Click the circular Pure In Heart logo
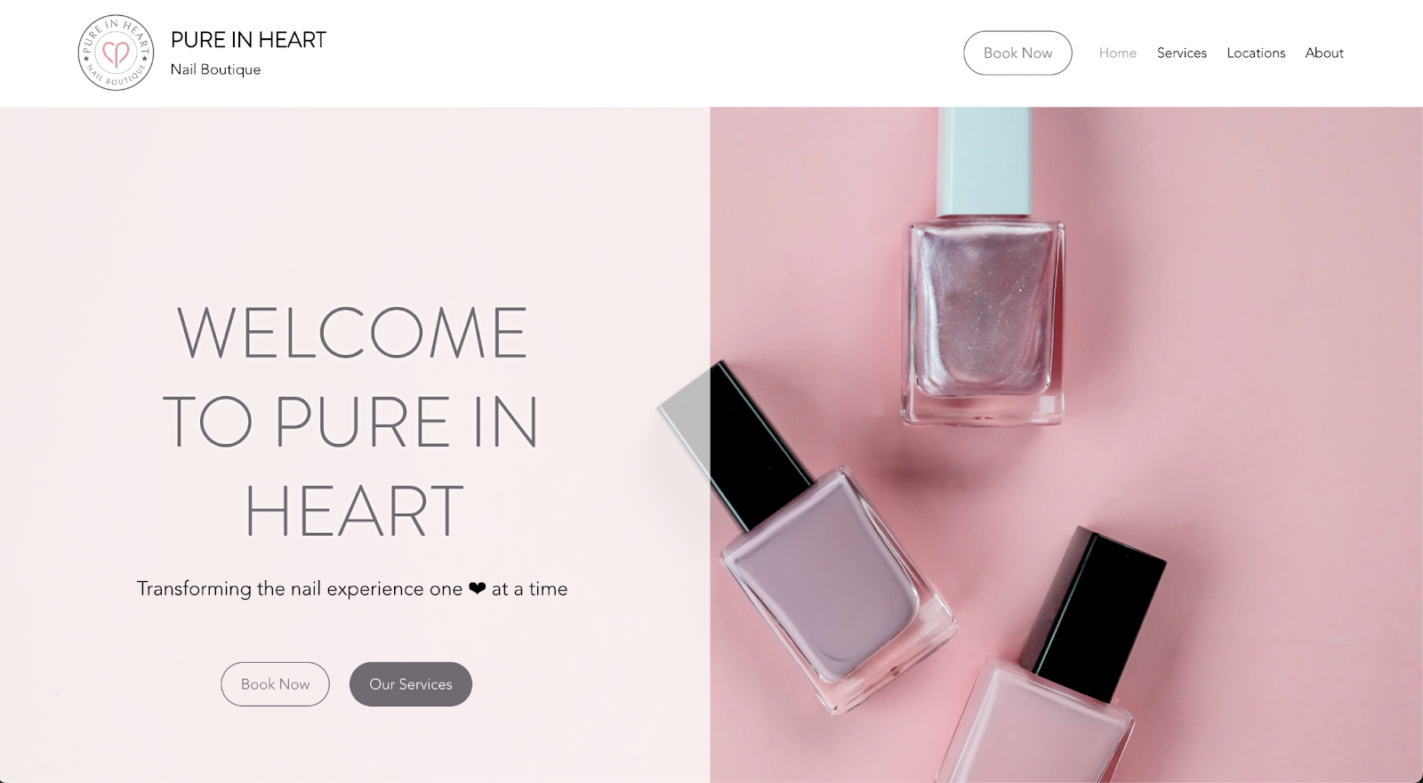Viewport: 1423px width, 783px height. click(x=116, y=52)
